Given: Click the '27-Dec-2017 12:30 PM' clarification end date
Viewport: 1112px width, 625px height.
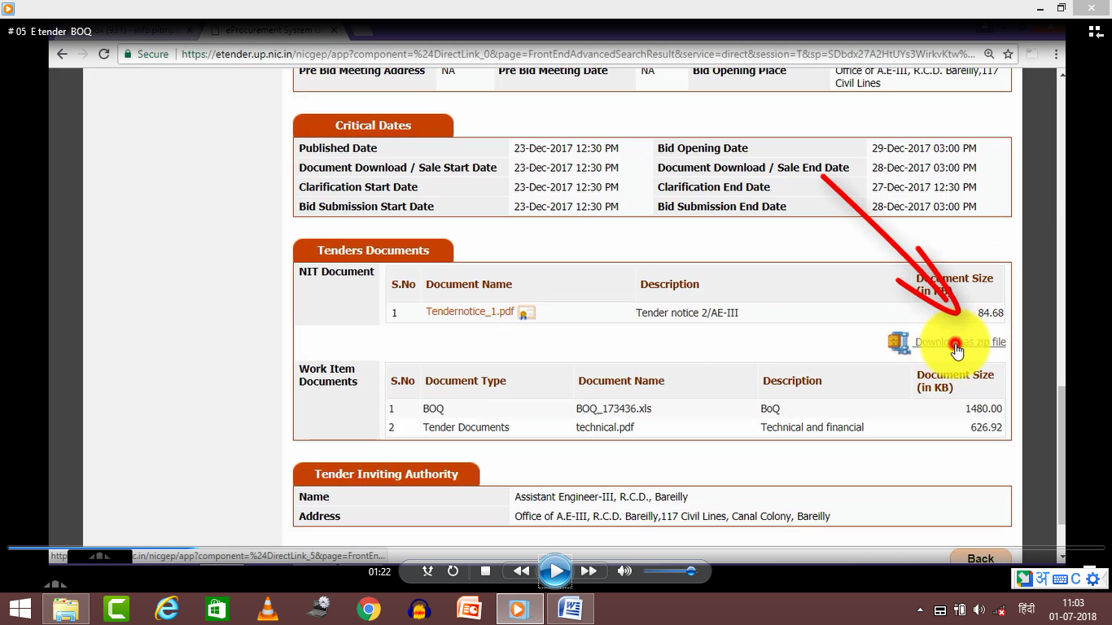Looking at the screenshot, I should tap(924, 187).
